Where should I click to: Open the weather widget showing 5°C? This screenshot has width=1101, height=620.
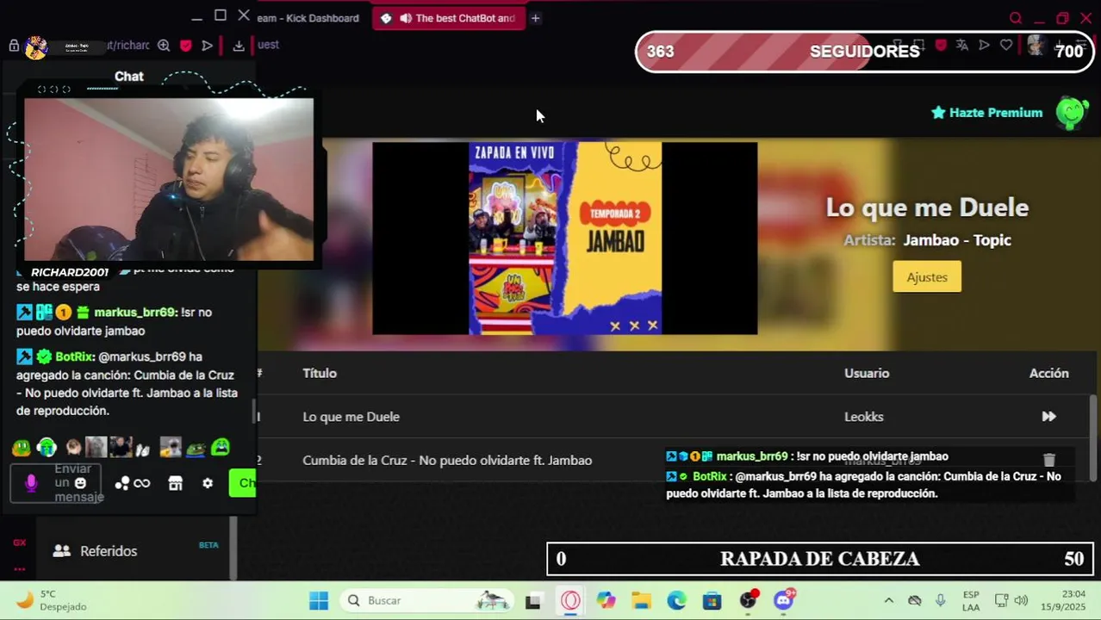pyautogui.click(x=52, y=600)
